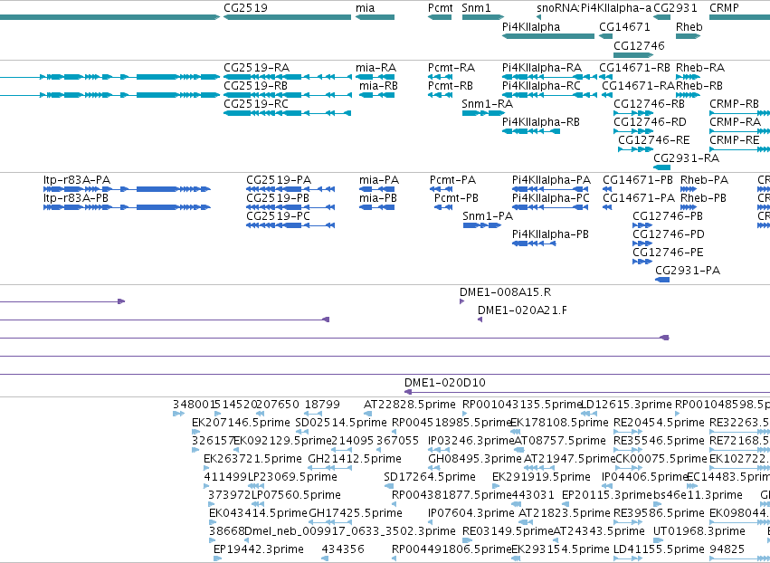The height and width of the screenshot is (563, 770).
Task: Click transcript Pi4KIIalpha-RA
Action: pos(549,77)
